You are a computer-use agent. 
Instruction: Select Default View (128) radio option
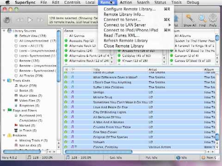(16, 36)
